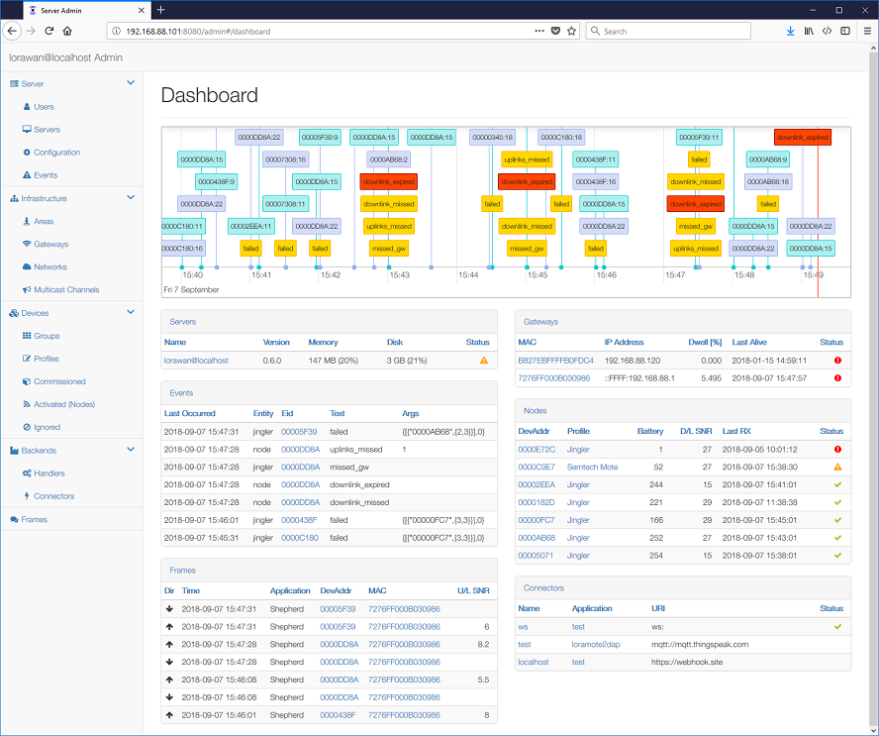Open node 0000E72C link

[x=537, y=449]
